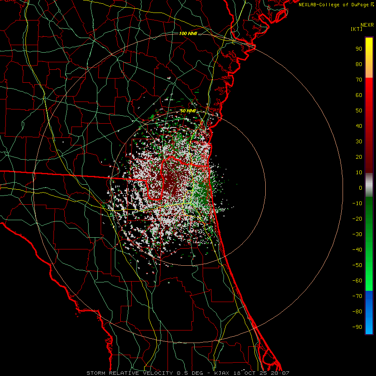Click the 0 knot scale label
The image size is (376, 376).
(x=361, y=188)
